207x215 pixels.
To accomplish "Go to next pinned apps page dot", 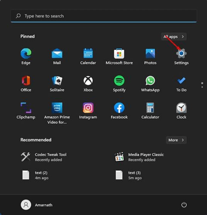I will click(x=202, y=87).
